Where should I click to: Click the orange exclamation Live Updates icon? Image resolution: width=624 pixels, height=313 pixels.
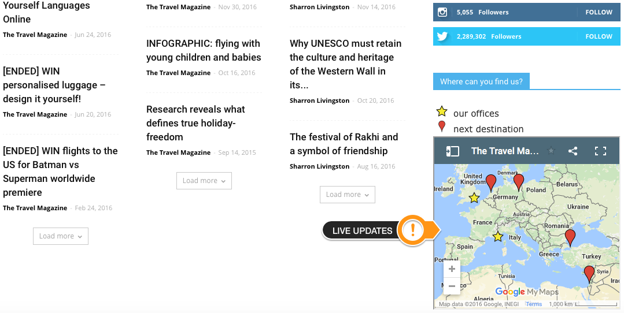pyautogui.click(x=413, y=230)
